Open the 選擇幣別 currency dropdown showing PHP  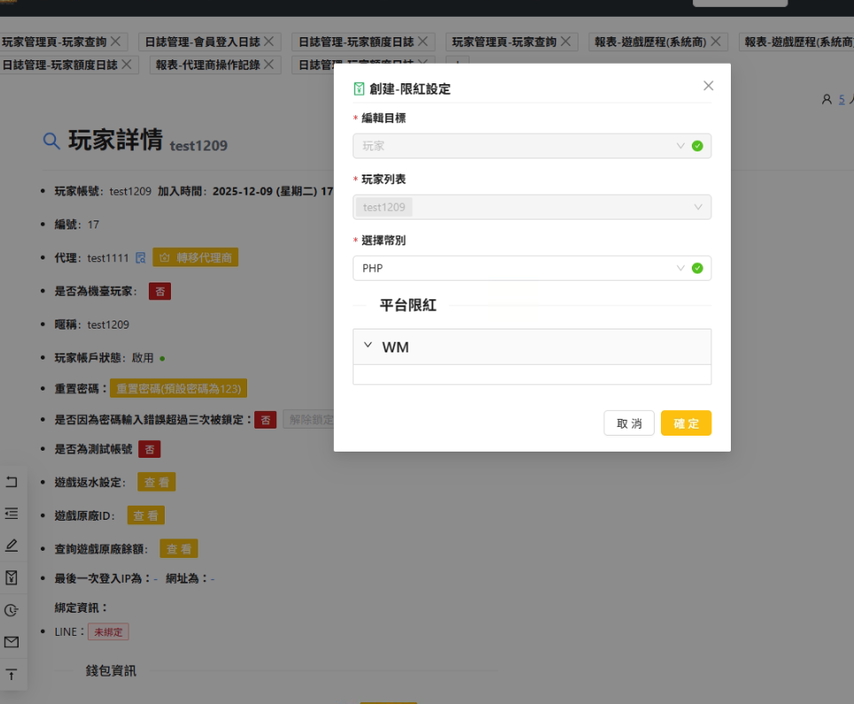[x=532, y=268]
